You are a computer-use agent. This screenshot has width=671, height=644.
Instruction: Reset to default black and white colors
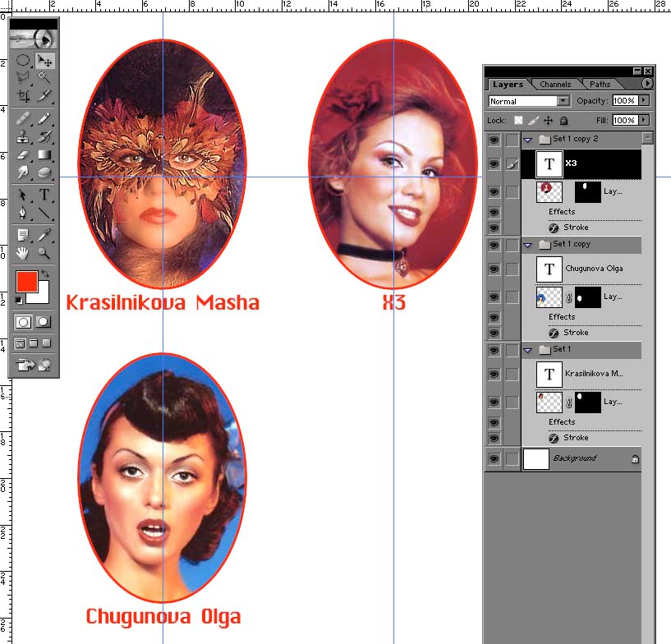tap(18, 300)
